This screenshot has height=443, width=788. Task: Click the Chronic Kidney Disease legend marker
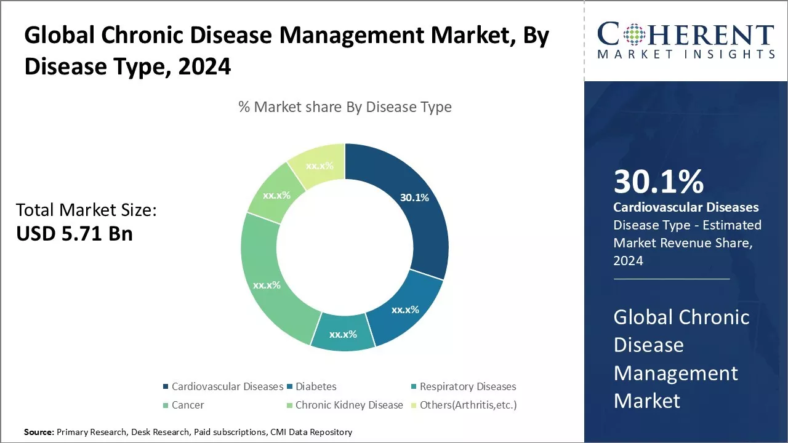point(289,405)
